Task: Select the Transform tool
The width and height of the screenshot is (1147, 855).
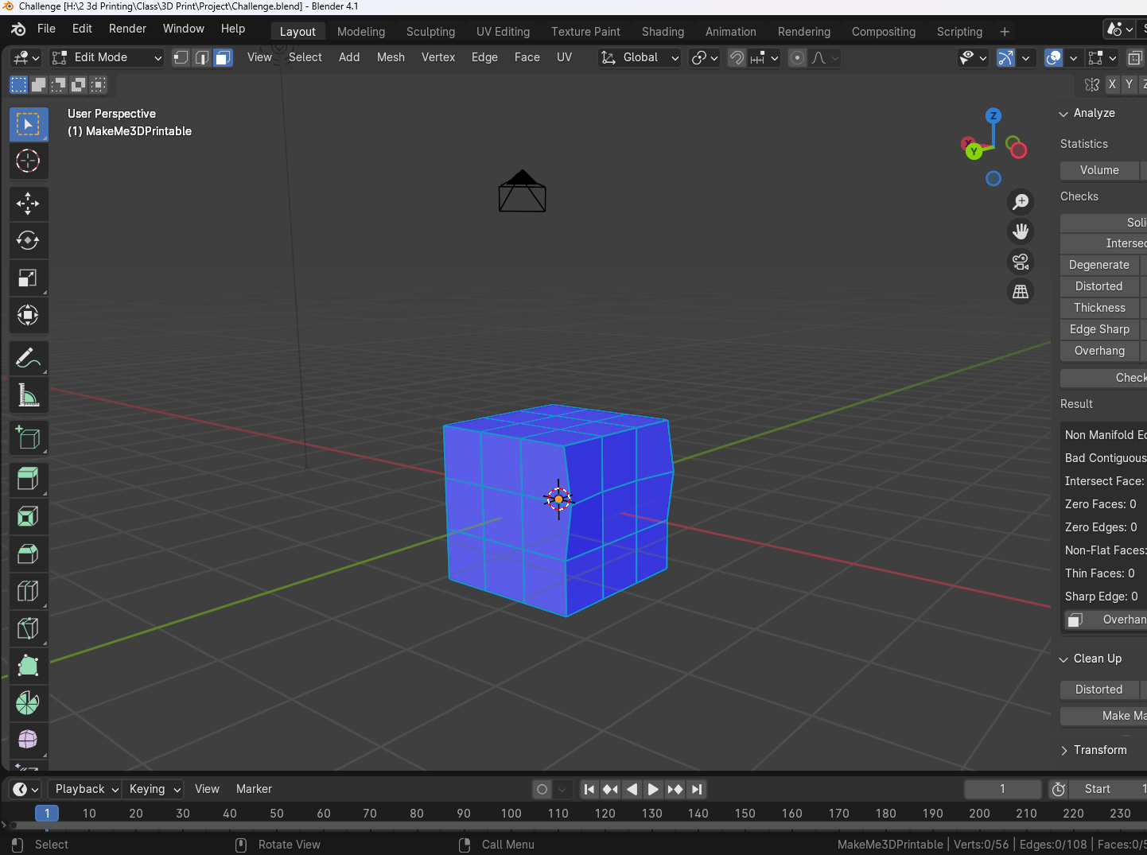Action: (x=28, y=316)
